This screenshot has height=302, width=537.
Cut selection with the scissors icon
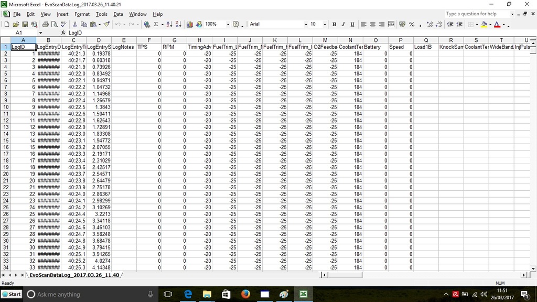coord(74,24)
